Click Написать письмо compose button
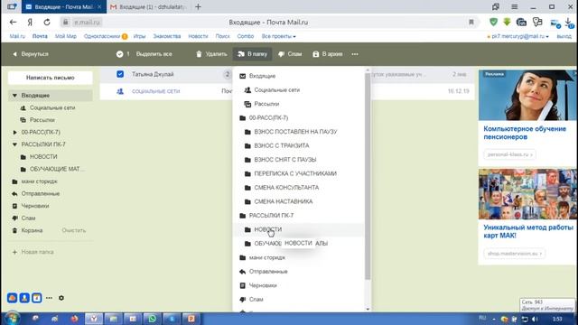 click(51, 78)
